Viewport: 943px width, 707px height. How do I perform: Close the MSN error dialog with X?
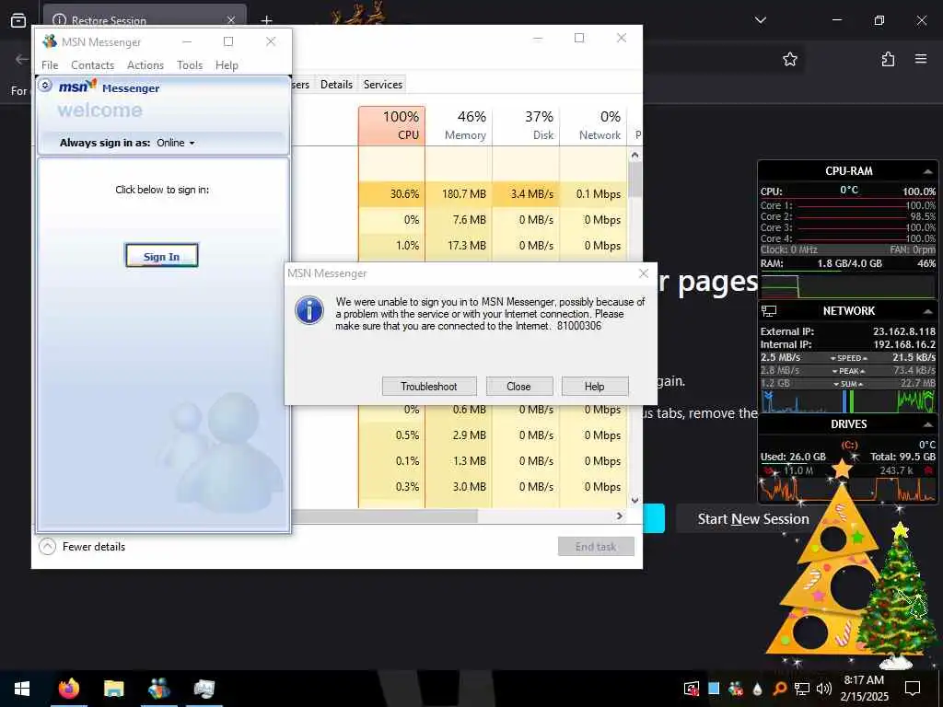[x=644, y=273]
